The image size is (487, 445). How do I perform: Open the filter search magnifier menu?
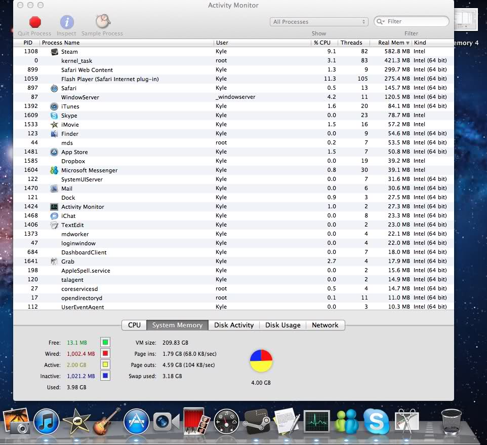381,21
